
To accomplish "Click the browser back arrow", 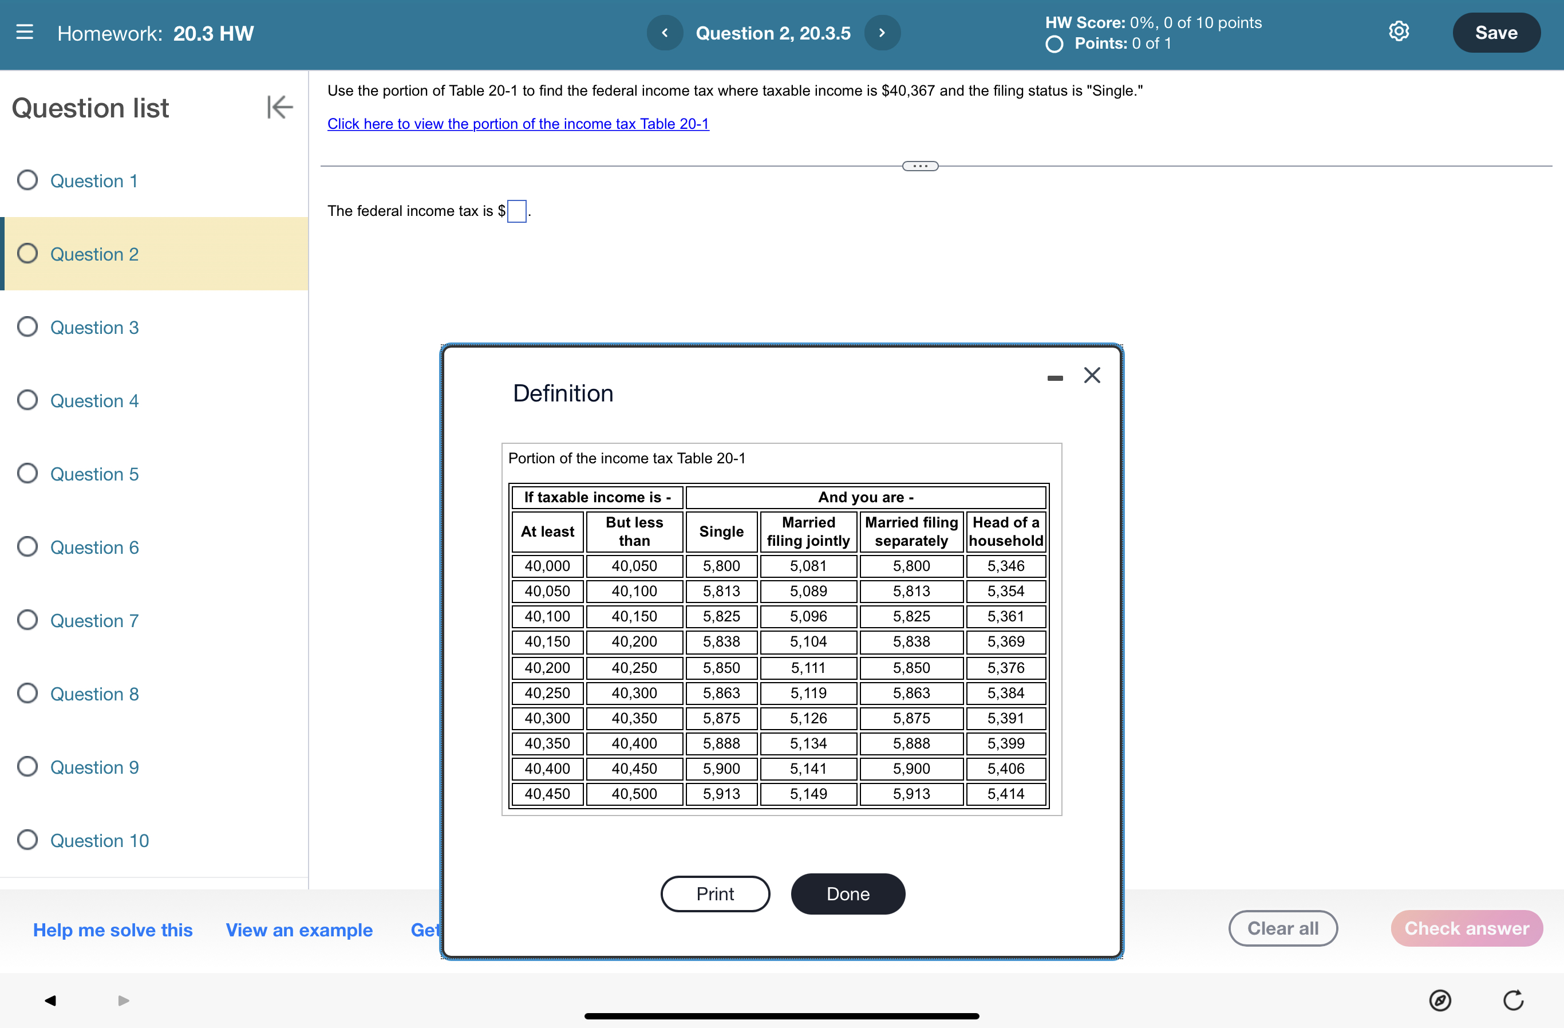I will pyautogui.click(x=50, y=1001).
